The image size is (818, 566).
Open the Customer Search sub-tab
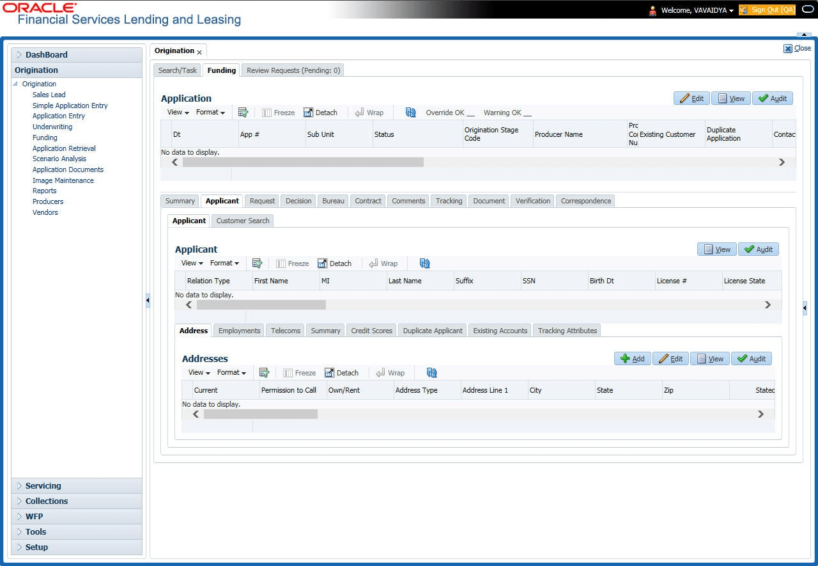[243, 221]
